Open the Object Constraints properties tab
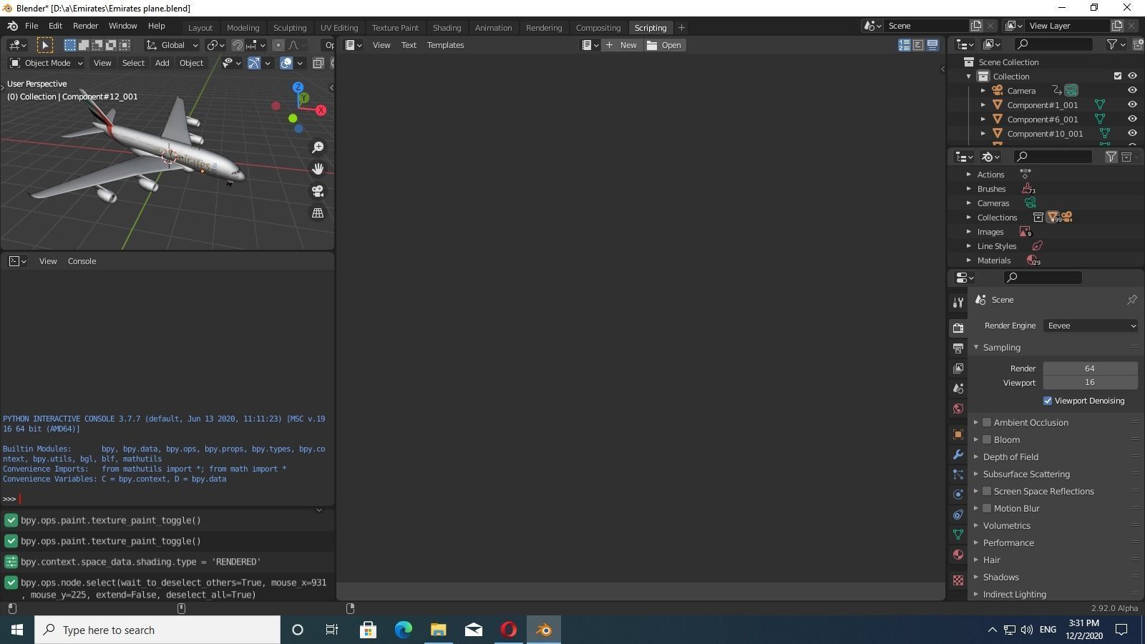The height and width of the screenshot is (644, 1145). pos(958,514)
